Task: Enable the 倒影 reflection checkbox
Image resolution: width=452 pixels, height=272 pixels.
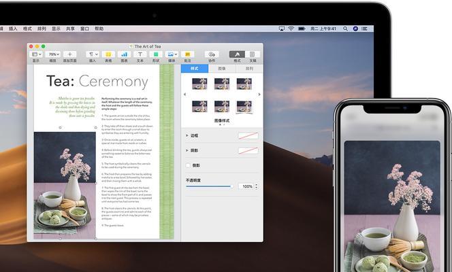Action: [x=189, y=165]
